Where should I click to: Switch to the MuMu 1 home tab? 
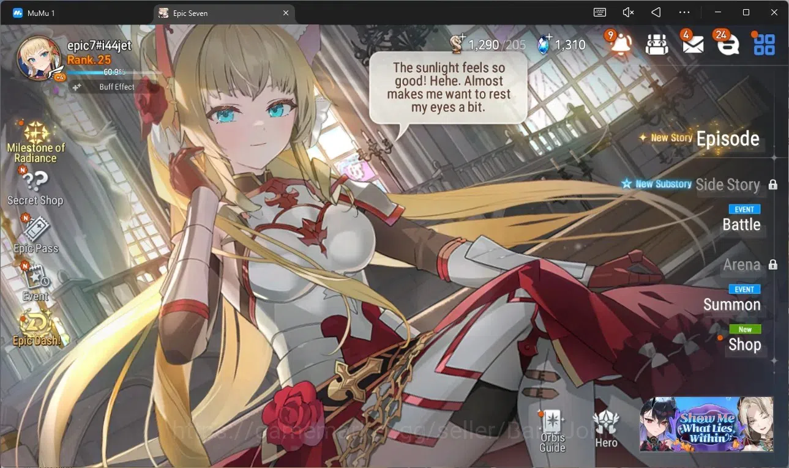tap(34, 13)
